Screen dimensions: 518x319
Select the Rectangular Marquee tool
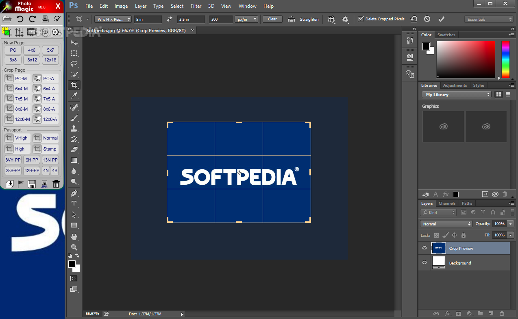[74, 53]
